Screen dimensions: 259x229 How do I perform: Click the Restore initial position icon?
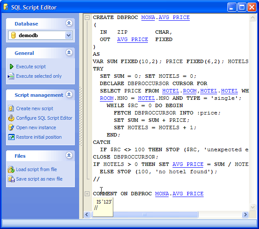[11, 137]
